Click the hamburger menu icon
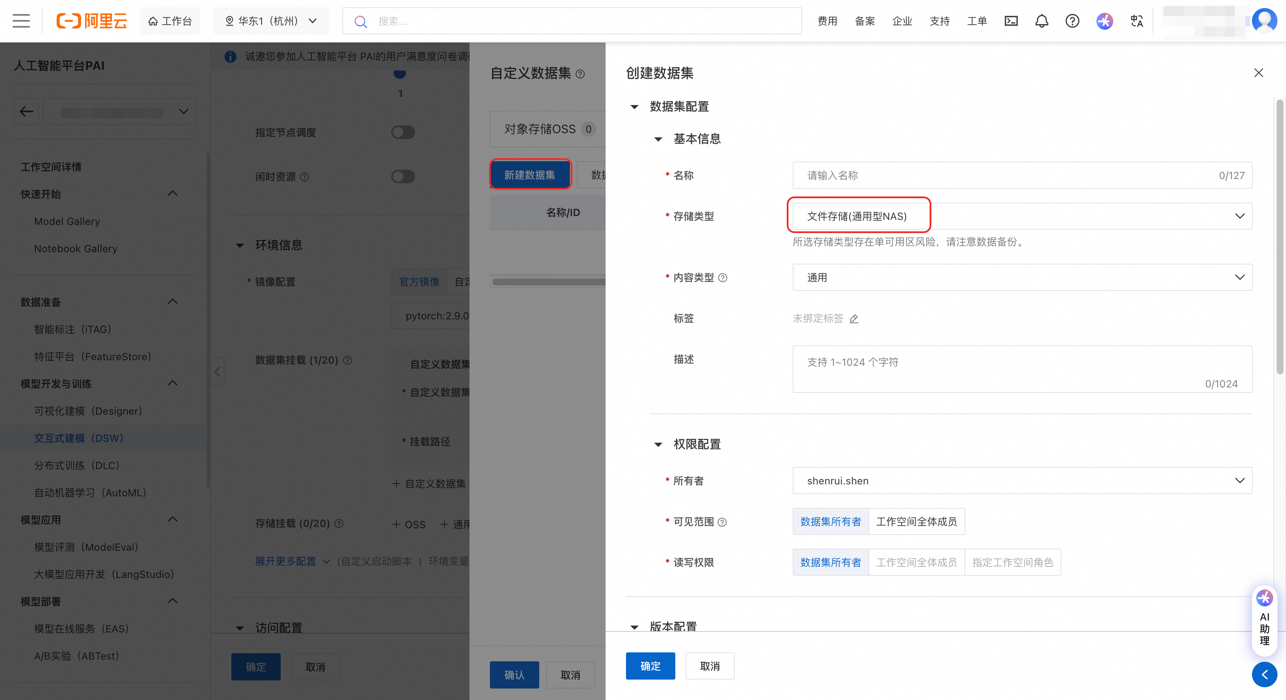 pyautogui.click(x=21, y=21)
